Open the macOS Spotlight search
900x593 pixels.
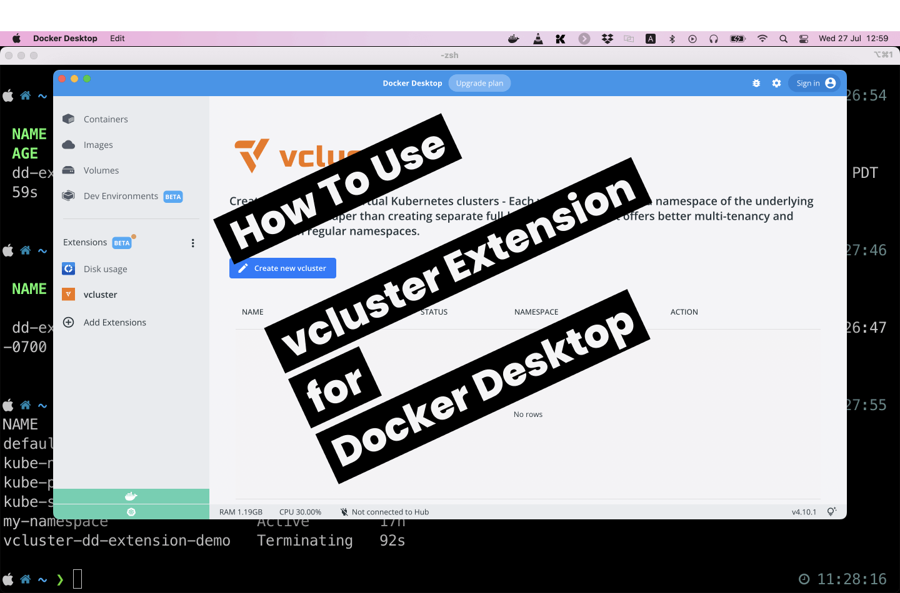coord(783,38)
